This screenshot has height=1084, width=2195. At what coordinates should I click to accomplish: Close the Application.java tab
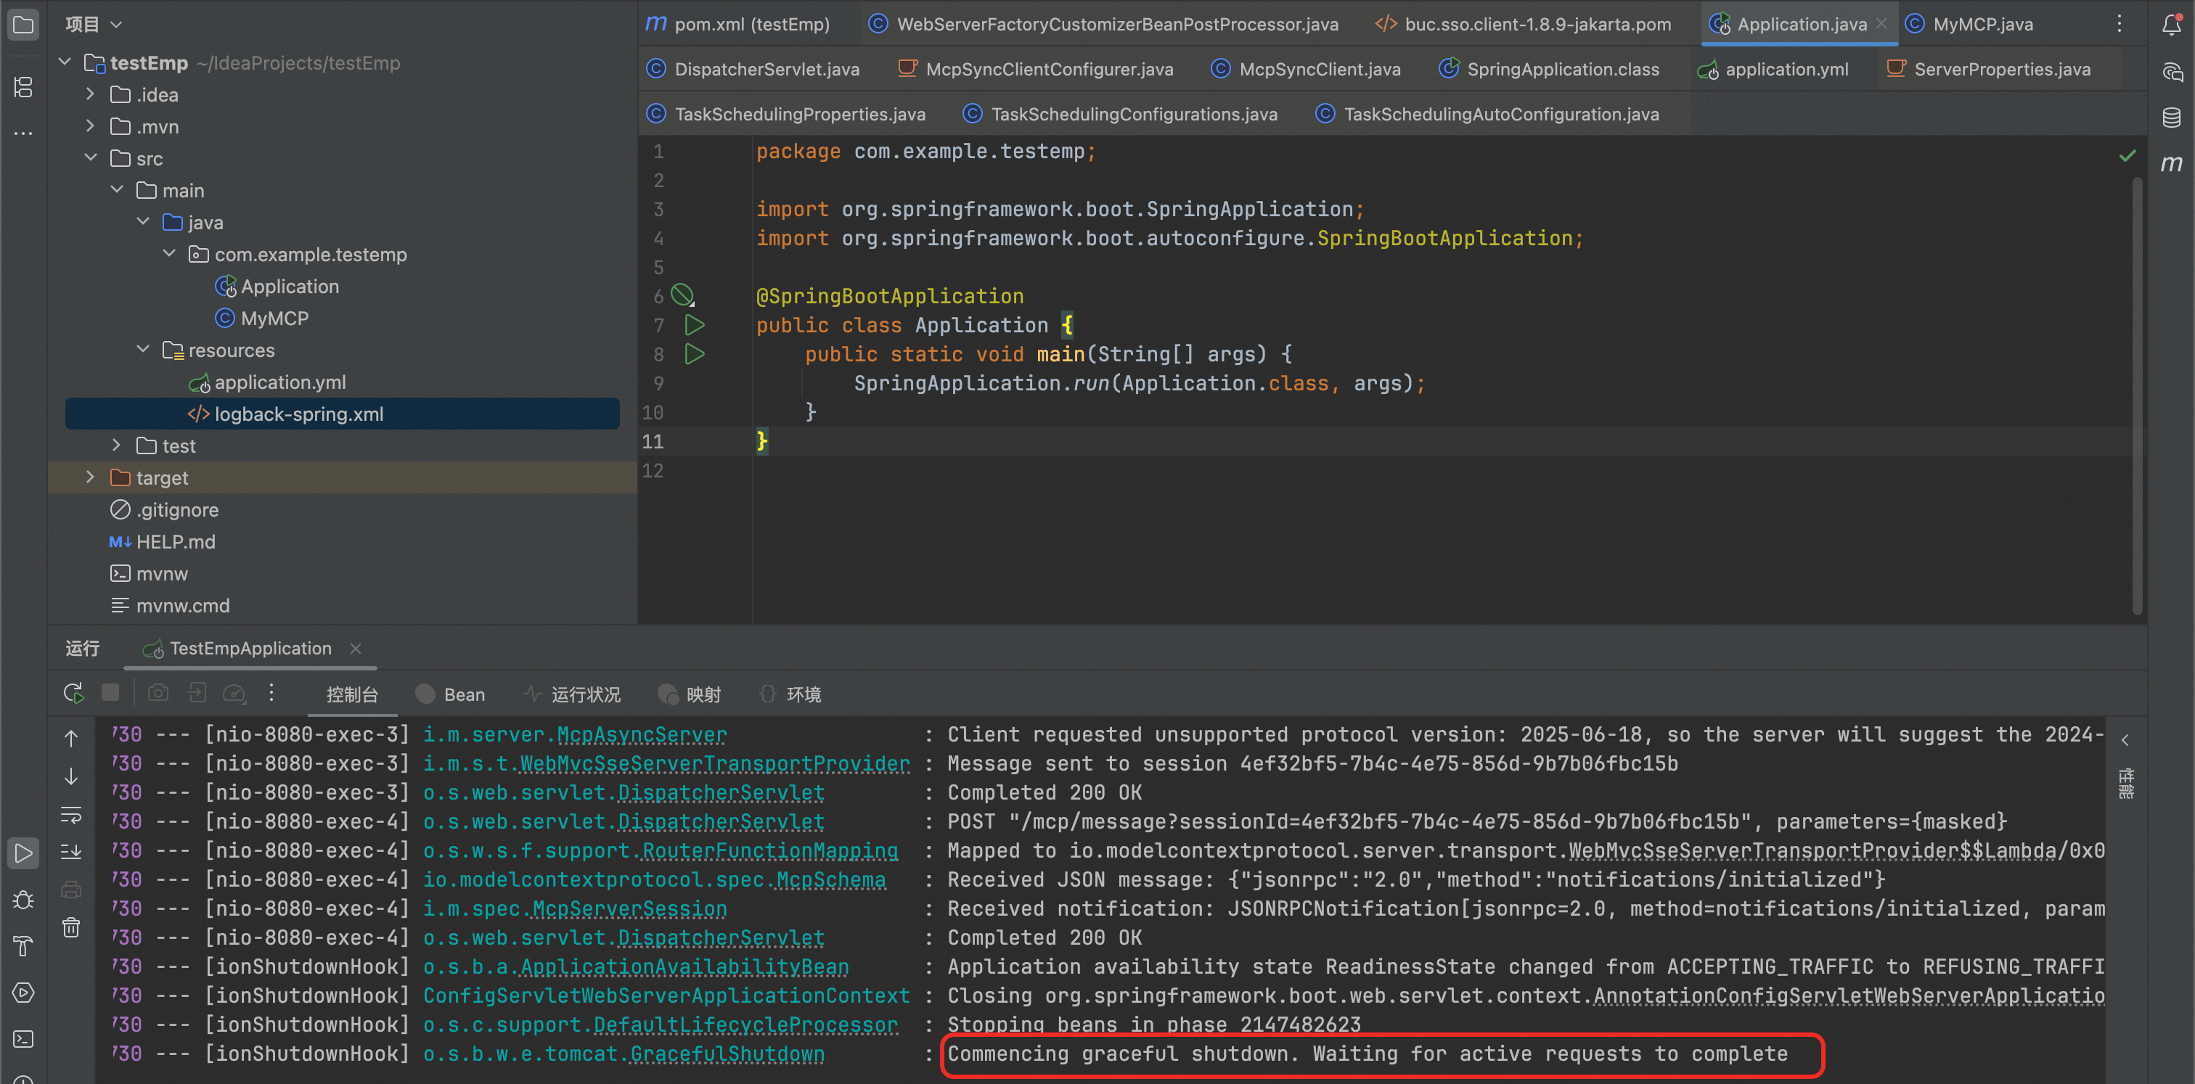click(1881, 24)
